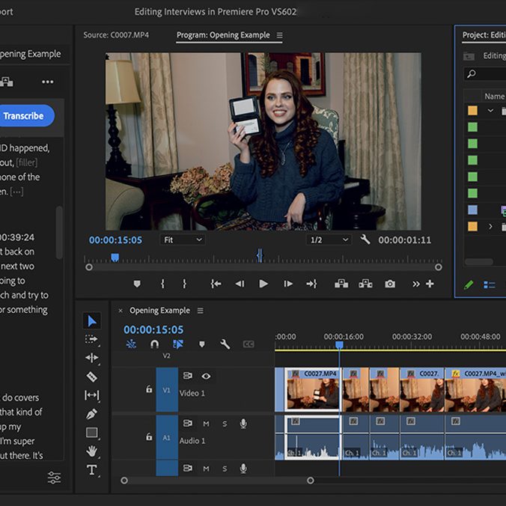Toggle timeline Snap magnet
Image resolution: width=506 pixels, height=506 pixels.
[155, 344]
